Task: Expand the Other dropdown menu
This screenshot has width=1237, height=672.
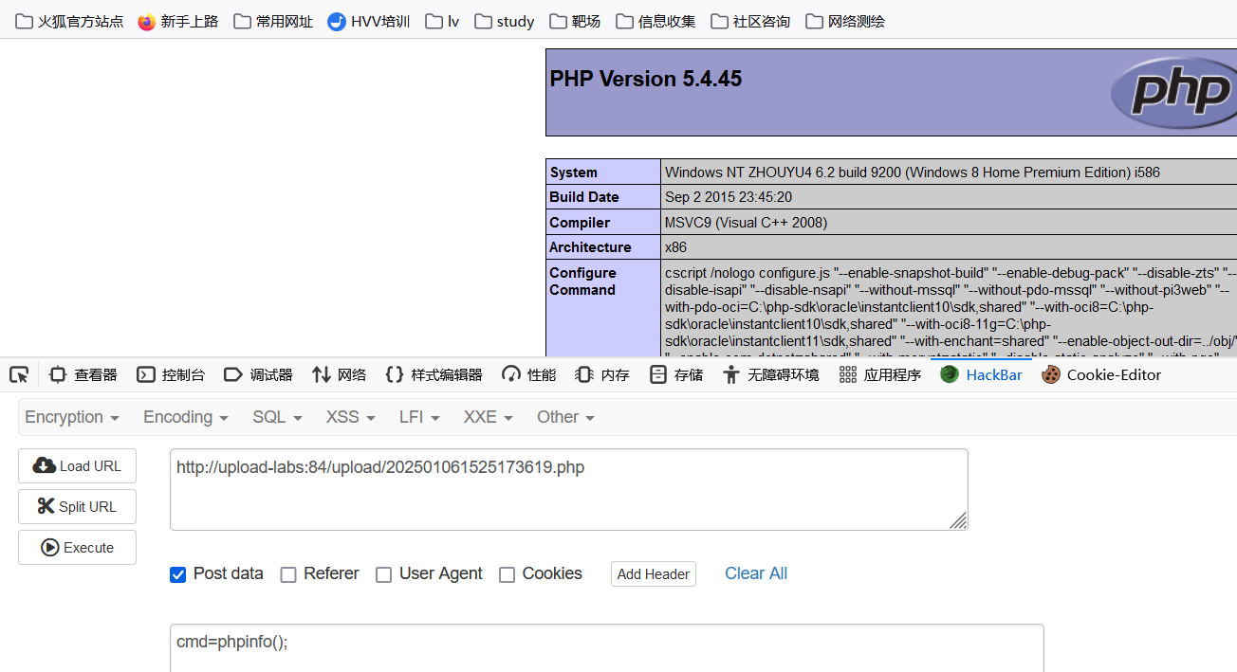Action: (x=565, y=417)
